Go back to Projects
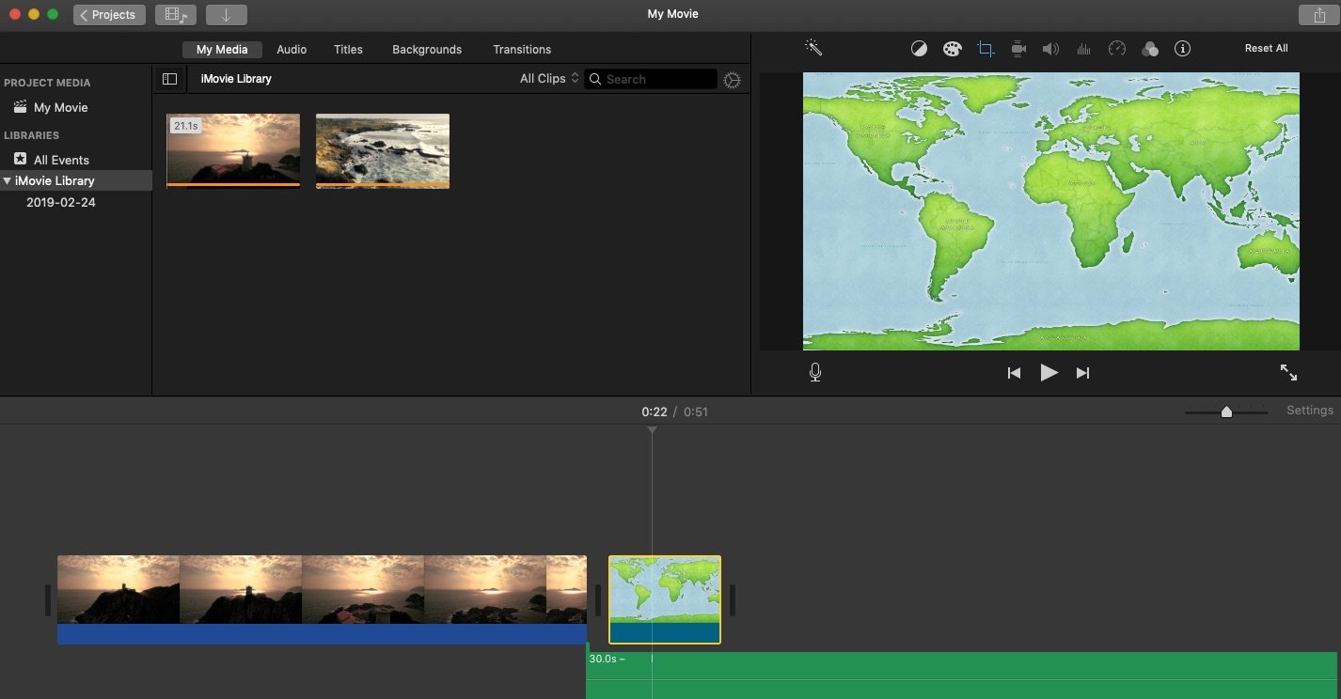 click(x=109, y=14)
